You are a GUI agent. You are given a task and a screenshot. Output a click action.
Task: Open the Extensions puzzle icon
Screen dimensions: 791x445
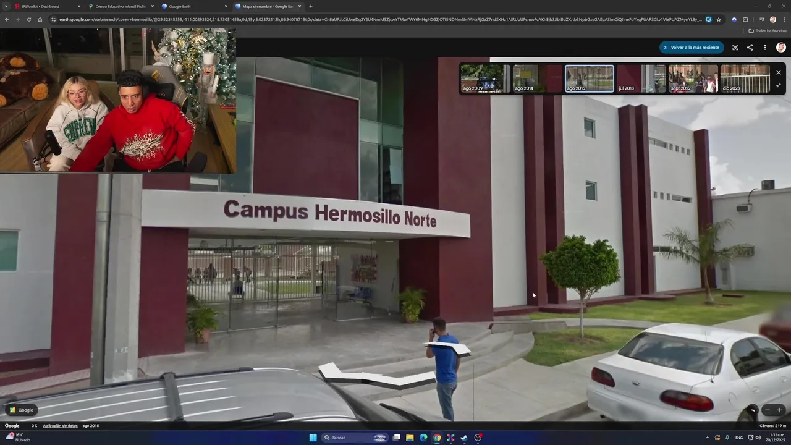[x=745, y=19]
